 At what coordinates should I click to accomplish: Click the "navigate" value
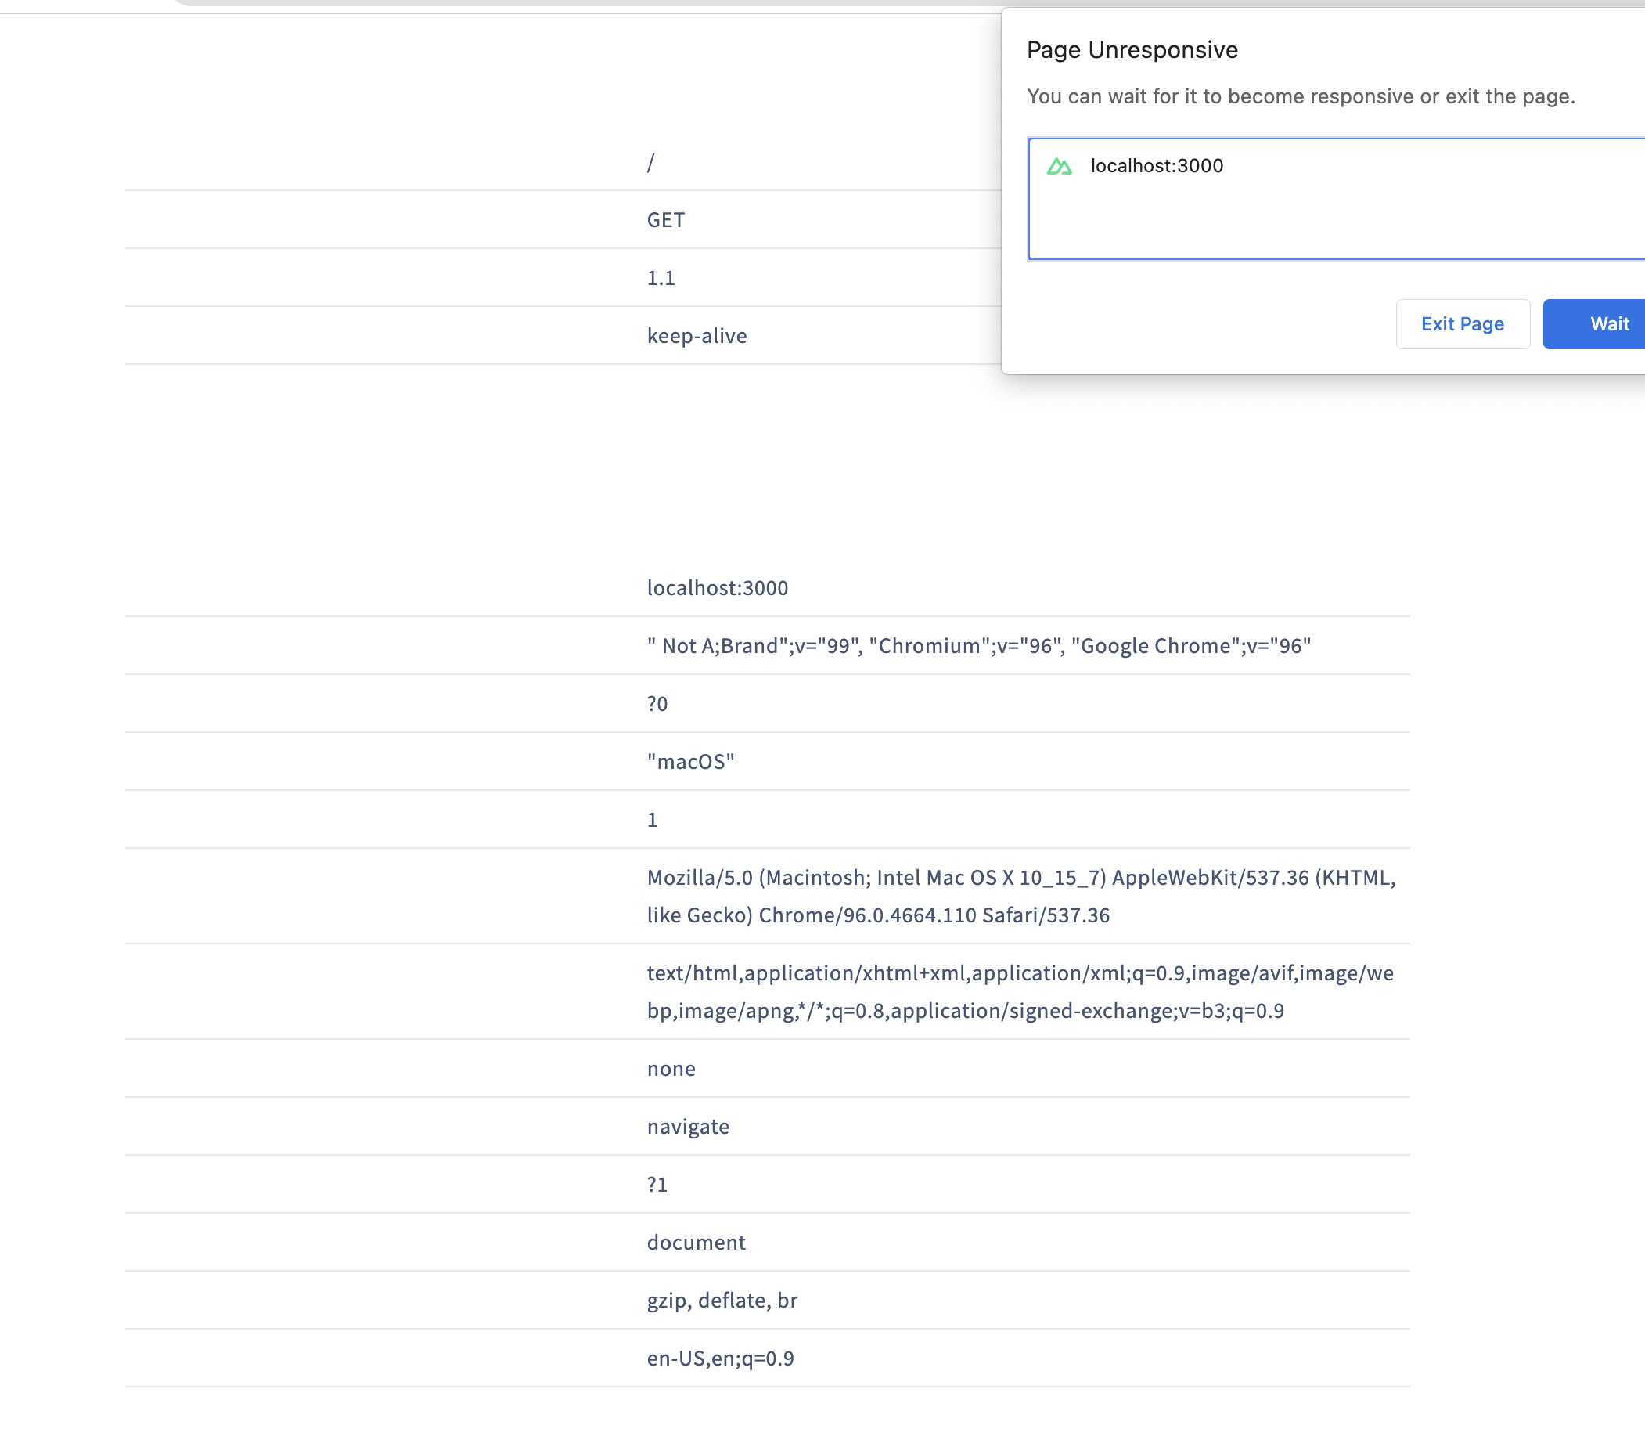pyautogui.click(x=688, y=1127)
